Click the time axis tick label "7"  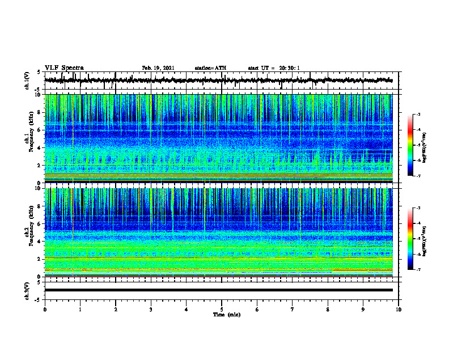[293, 310]
